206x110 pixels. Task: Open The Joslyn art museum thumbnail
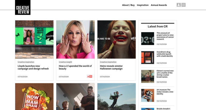pos(148,95)
